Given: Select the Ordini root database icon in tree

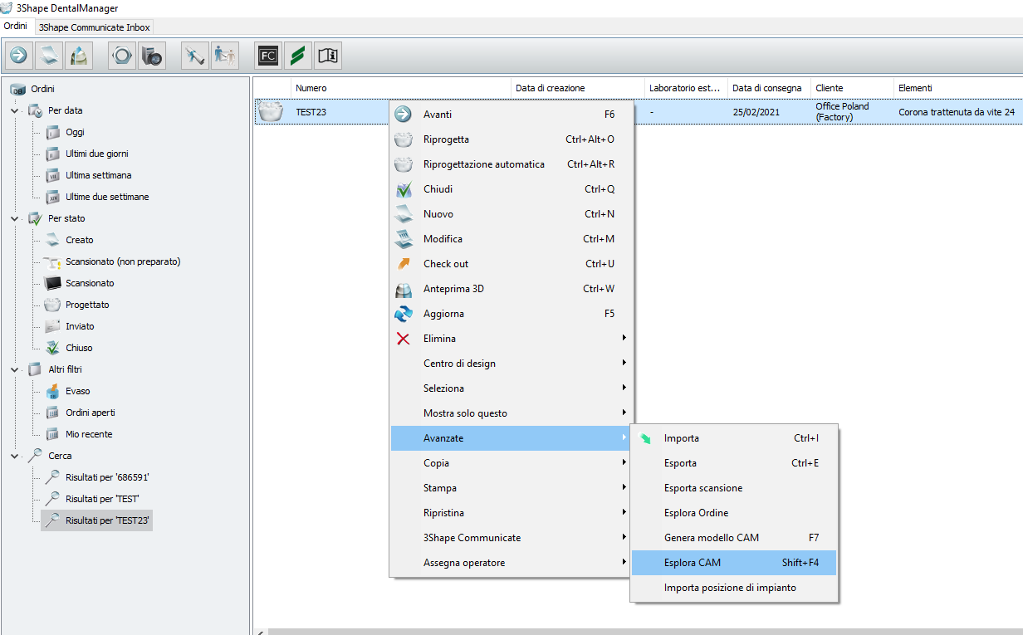Looking at the screenshot, I should pos(18,89).
